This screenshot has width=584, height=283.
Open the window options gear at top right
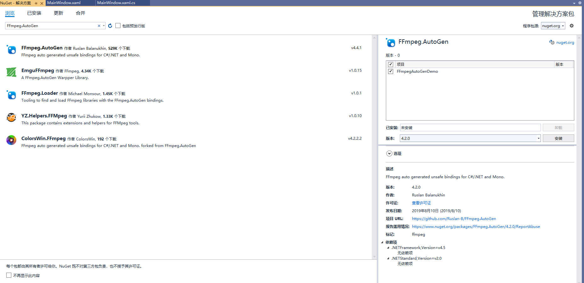tap(580, 3)
